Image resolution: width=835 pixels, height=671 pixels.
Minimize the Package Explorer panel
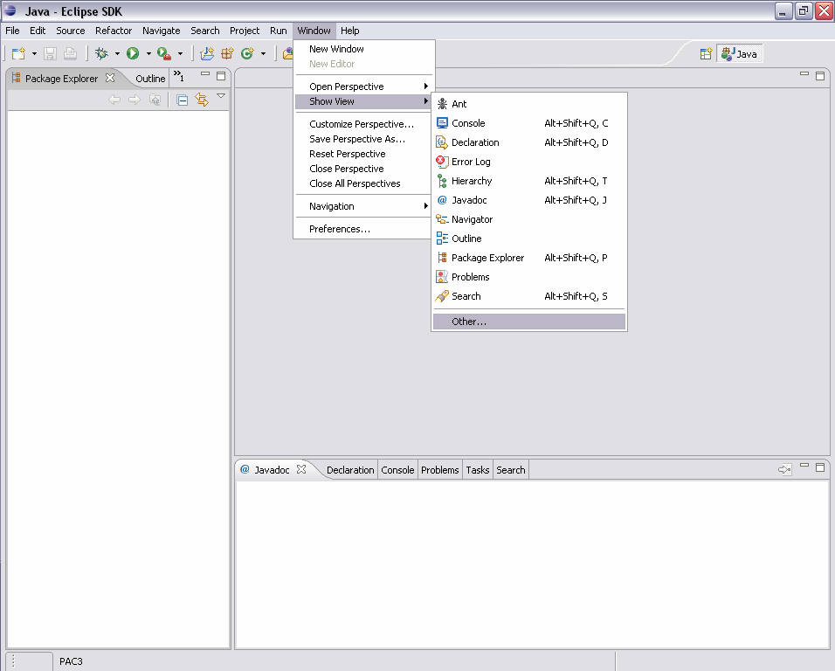point(205,74)
